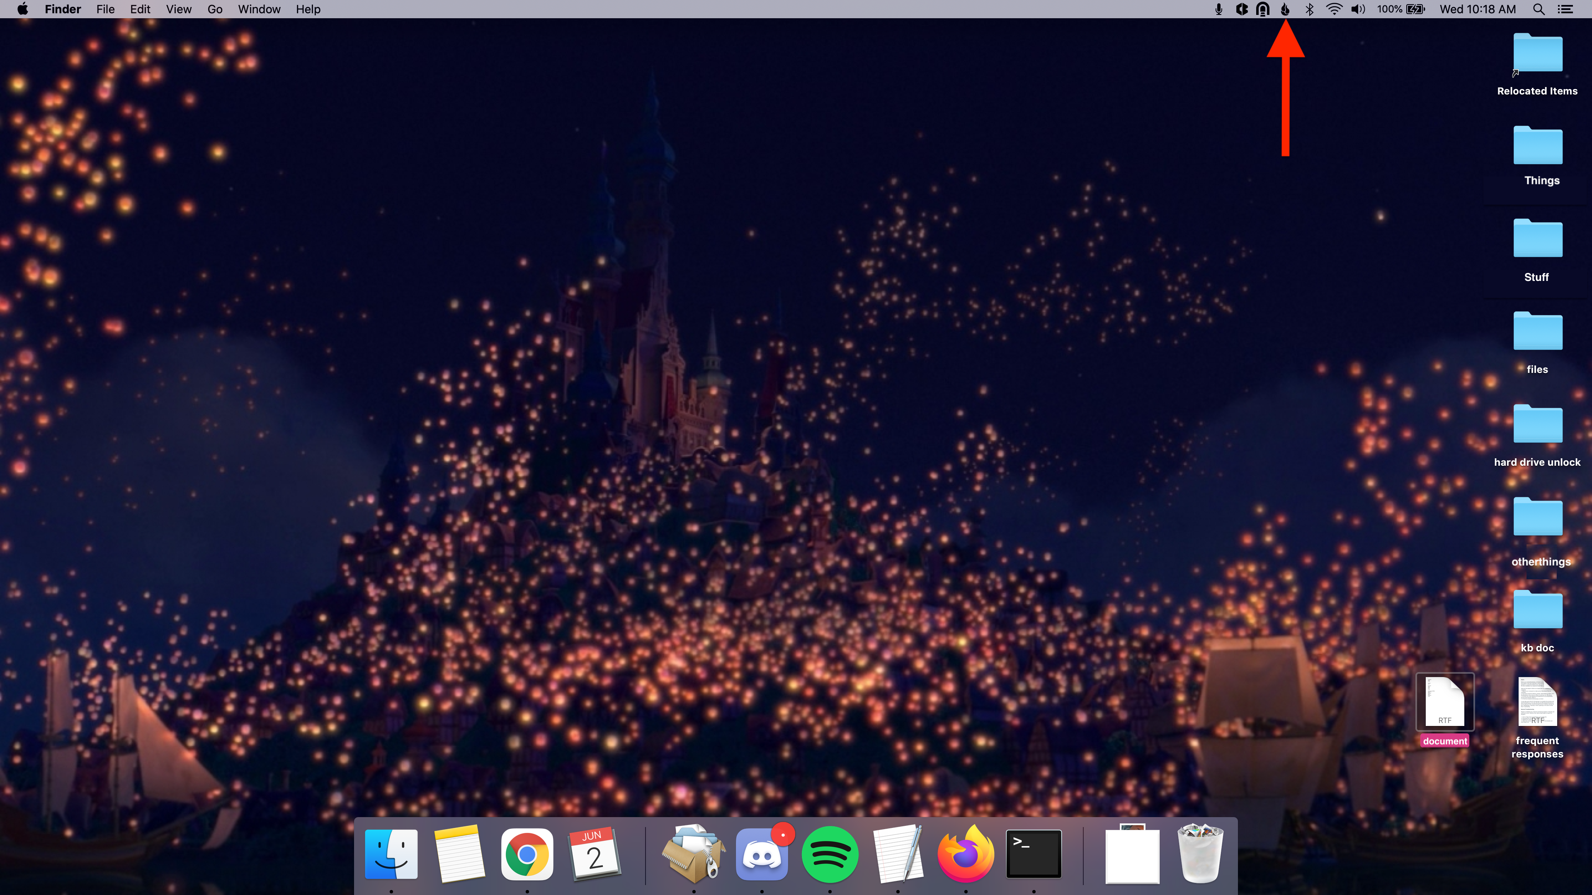Select the Stuff folder on desktop

pyautogui.click(x=1537, y=238)
